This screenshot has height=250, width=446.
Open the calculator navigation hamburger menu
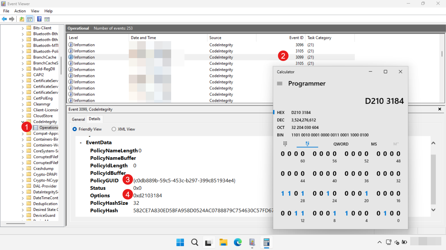280,84
